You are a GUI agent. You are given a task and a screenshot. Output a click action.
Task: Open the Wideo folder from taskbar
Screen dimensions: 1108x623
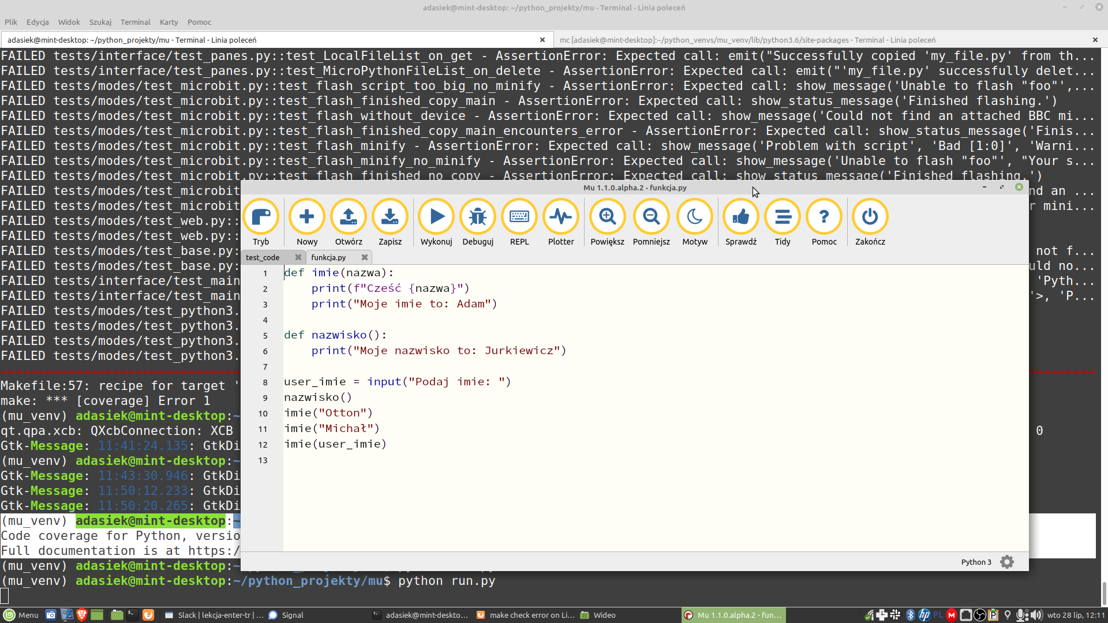coord(598,615)
